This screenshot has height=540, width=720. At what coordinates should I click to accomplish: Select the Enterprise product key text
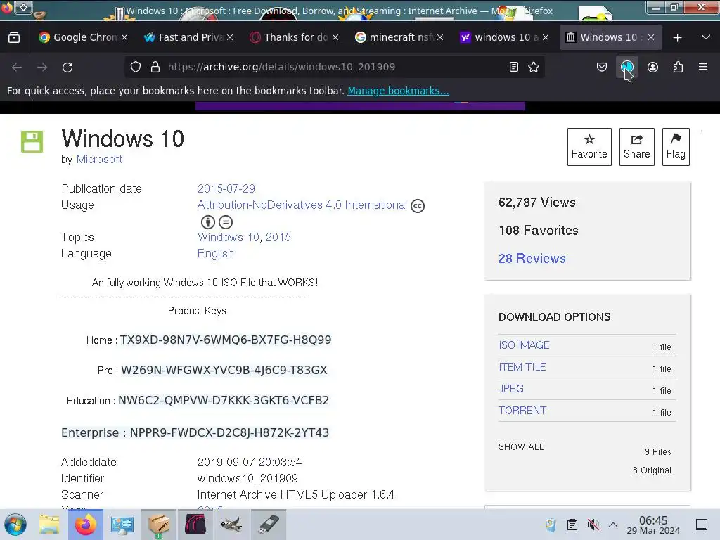[230, 432]
